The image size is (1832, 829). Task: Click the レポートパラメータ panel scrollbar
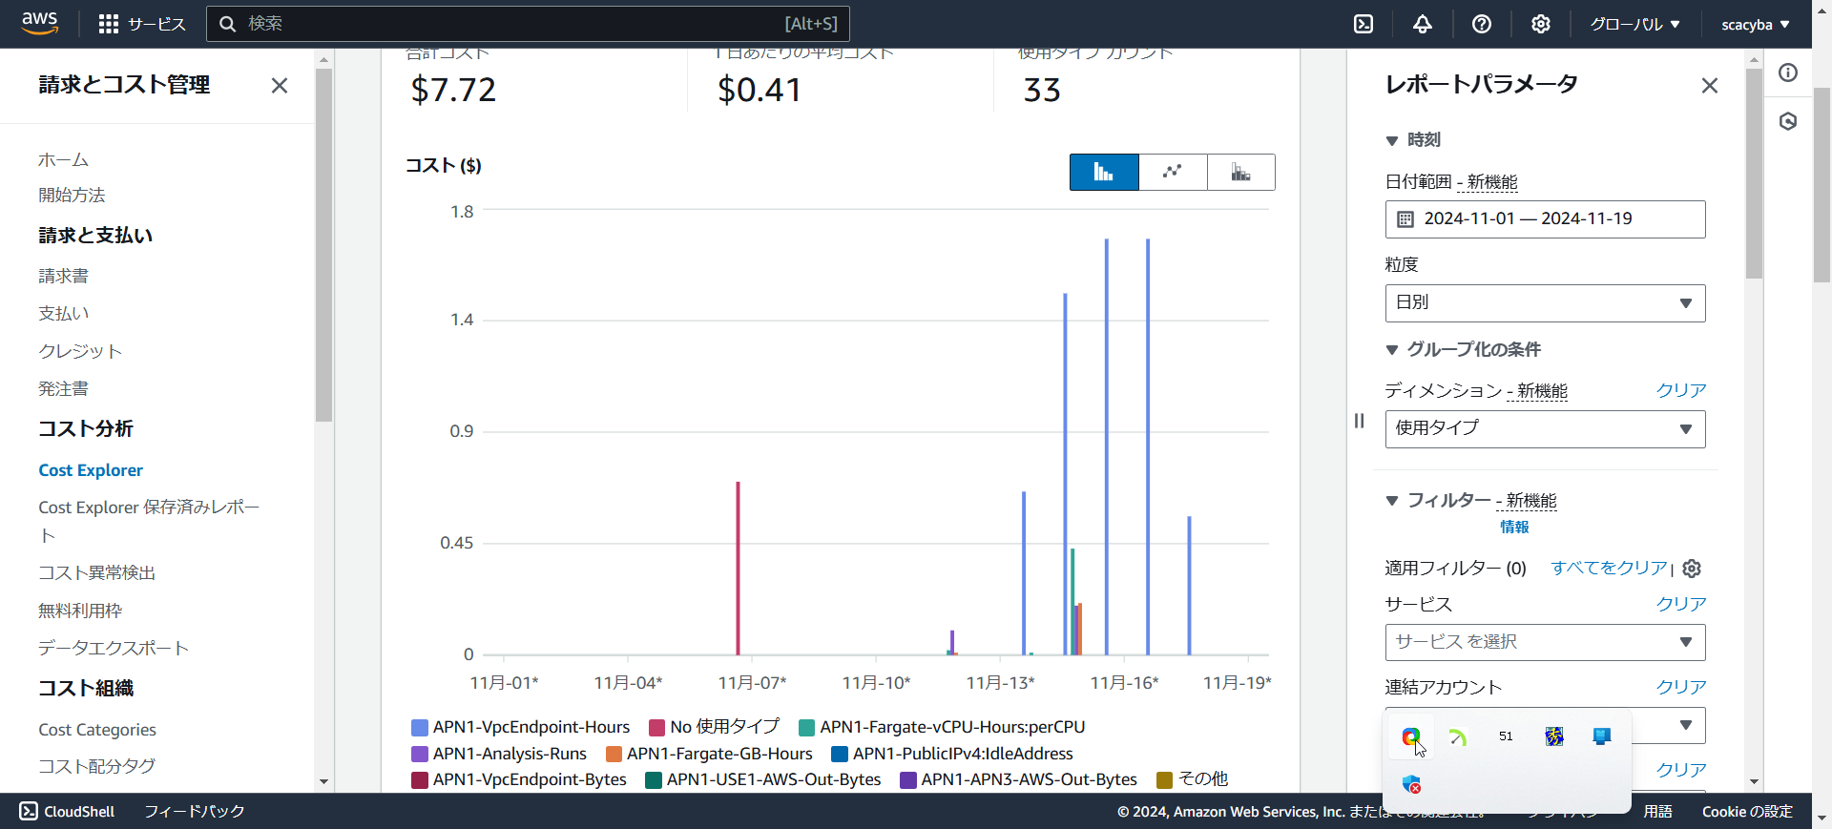1754,173
